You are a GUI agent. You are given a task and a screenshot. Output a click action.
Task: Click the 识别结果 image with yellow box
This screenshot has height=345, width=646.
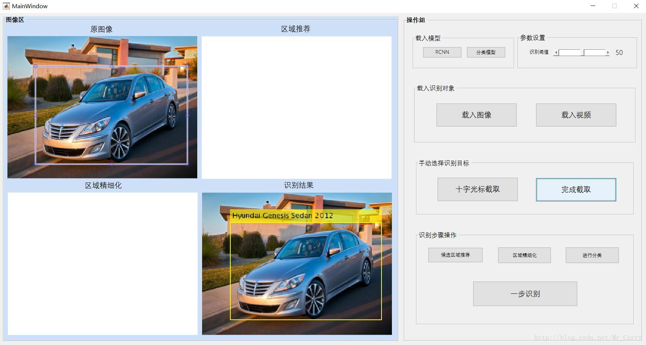[297, 264]
